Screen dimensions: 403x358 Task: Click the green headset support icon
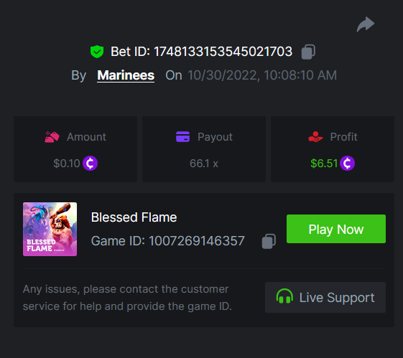tap(284, 296)
